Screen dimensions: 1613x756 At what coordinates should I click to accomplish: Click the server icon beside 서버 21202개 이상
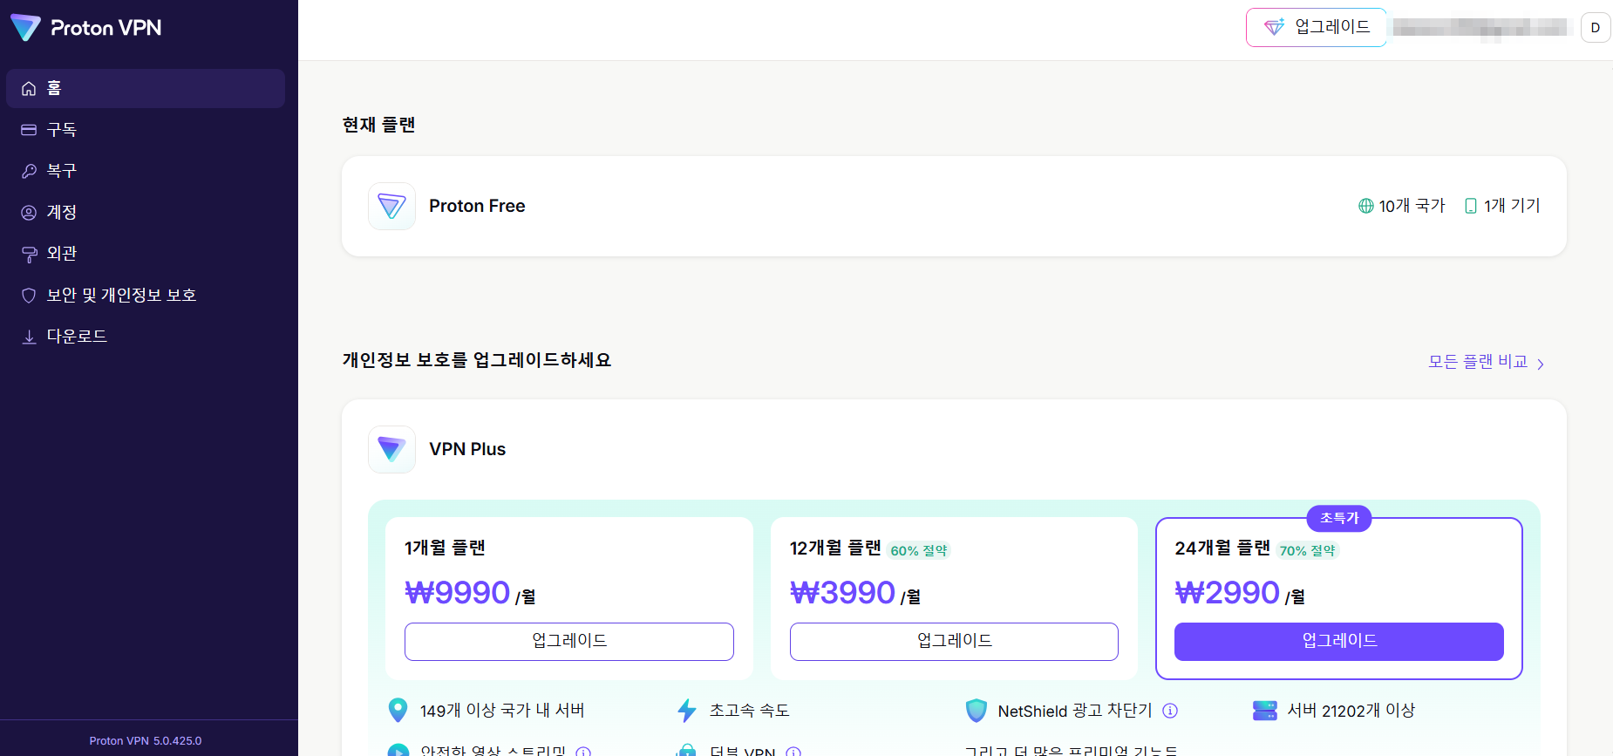1265,711
